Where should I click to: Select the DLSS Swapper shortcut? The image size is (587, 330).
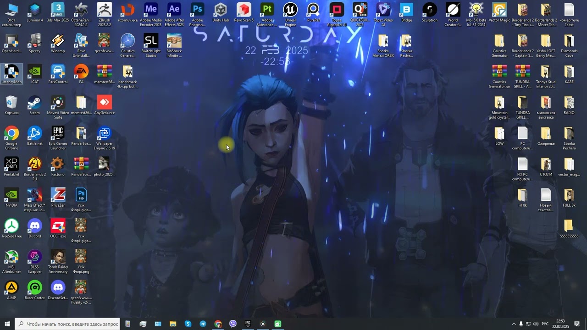click(x=34, y=262)
